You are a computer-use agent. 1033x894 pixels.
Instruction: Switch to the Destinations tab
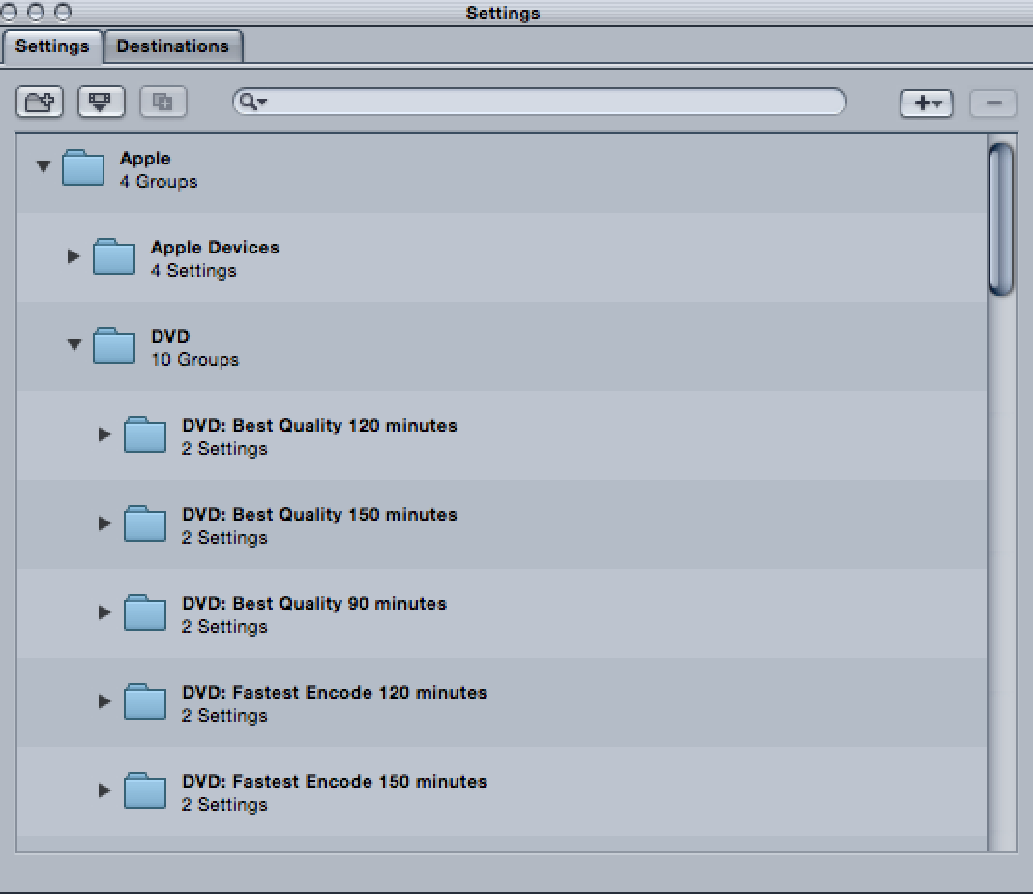(172, 46)
